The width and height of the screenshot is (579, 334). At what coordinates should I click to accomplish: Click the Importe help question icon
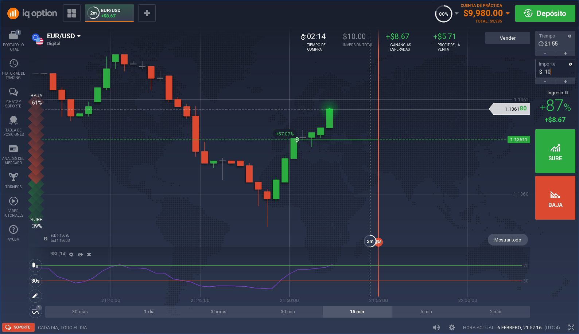tap(570, 64)
